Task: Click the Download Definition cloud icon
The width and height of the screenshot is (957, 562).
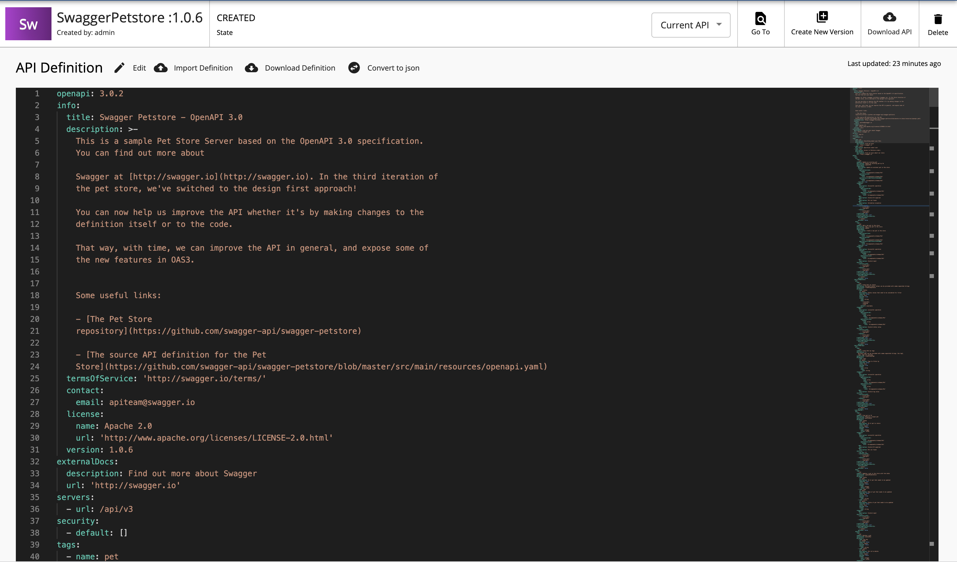Action: tap(251, 68)
